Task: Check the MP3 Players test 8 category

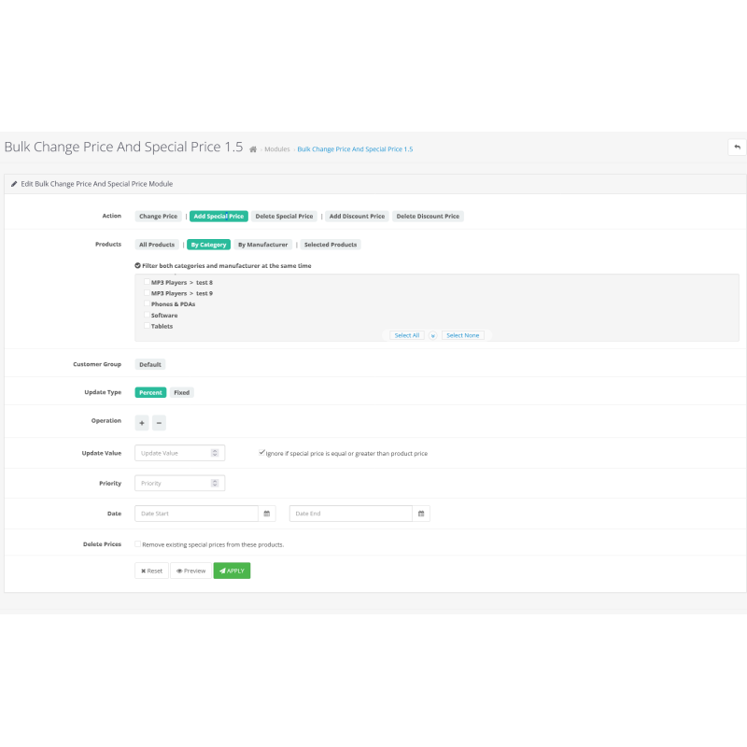Action: point(147,282)
